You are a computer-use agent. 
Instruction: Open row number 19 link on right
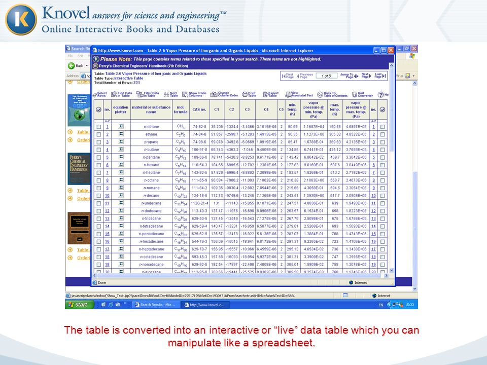pos(373,265)
